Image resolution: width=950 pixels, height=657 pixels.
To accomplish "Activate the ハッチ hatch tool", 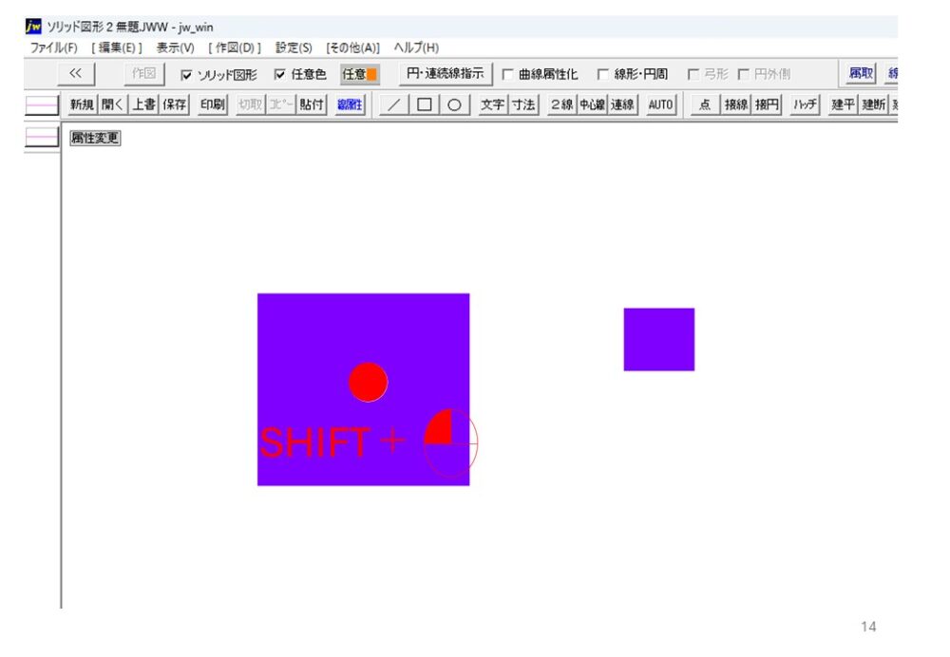I will (x=806, y=105).
